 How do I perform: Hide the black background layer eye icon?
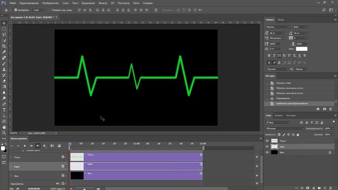267,153
